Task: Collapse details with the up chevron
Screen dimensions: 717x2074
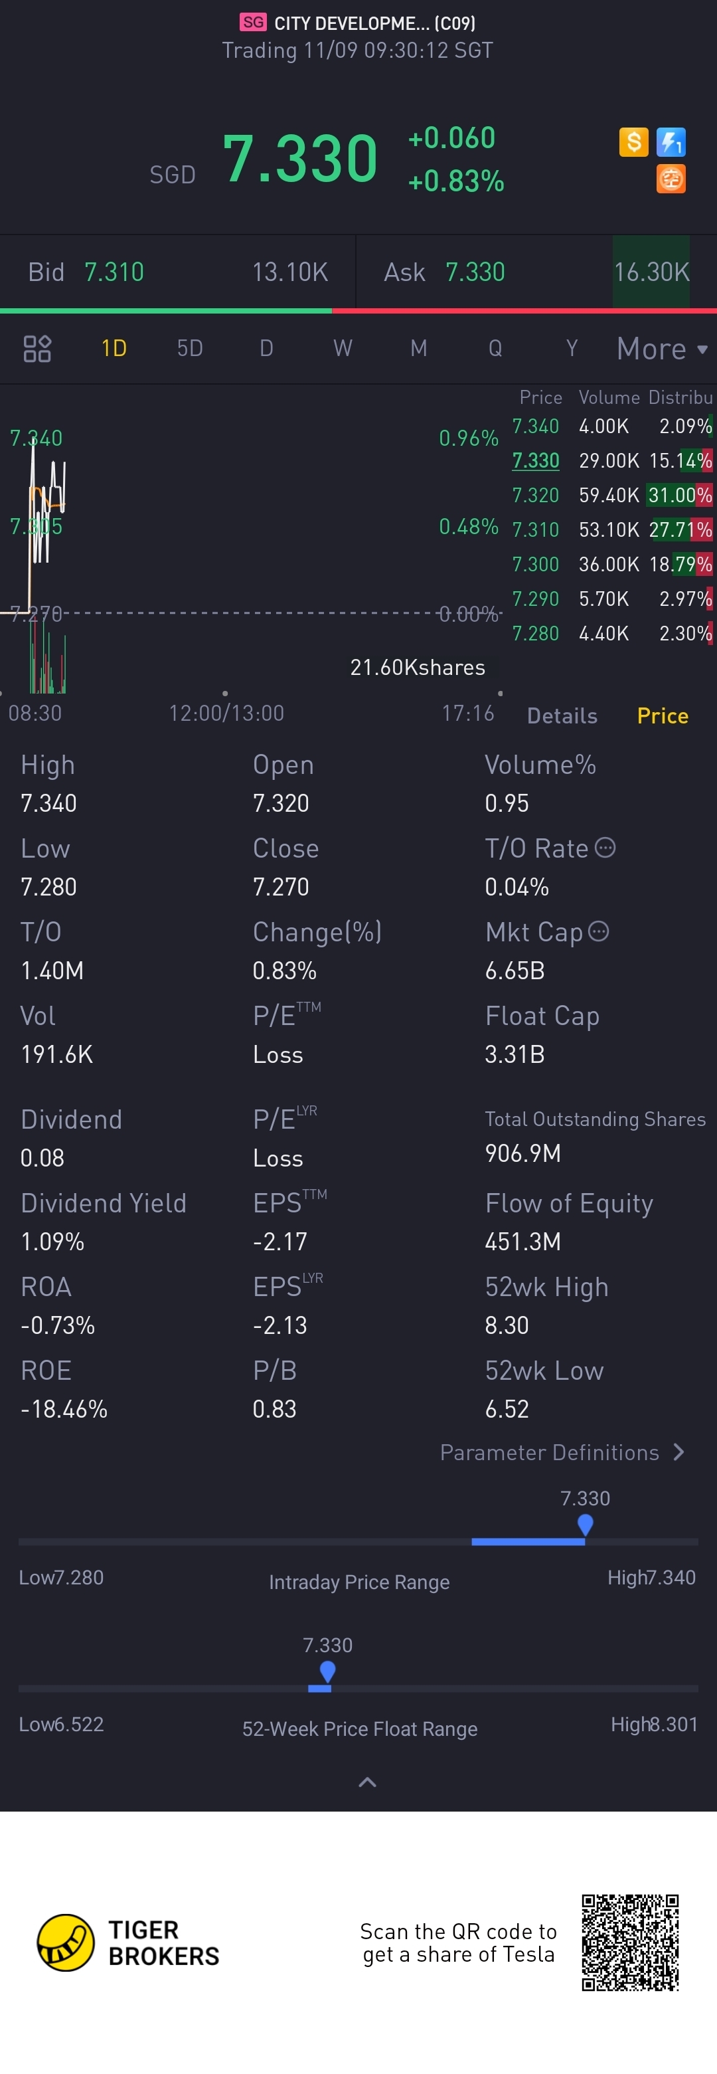Action: (x=367, y=1782)
